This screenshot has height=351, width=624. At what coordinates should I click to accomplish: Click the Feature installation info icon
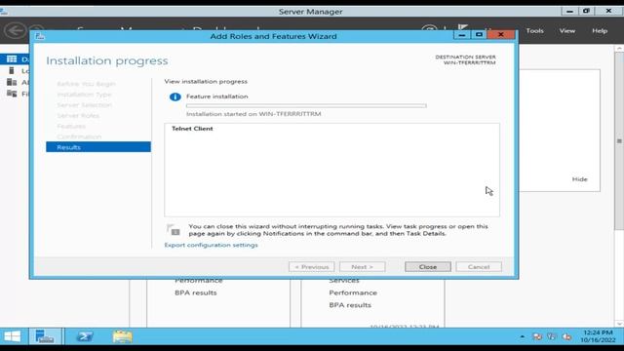(x=175, y=97)
